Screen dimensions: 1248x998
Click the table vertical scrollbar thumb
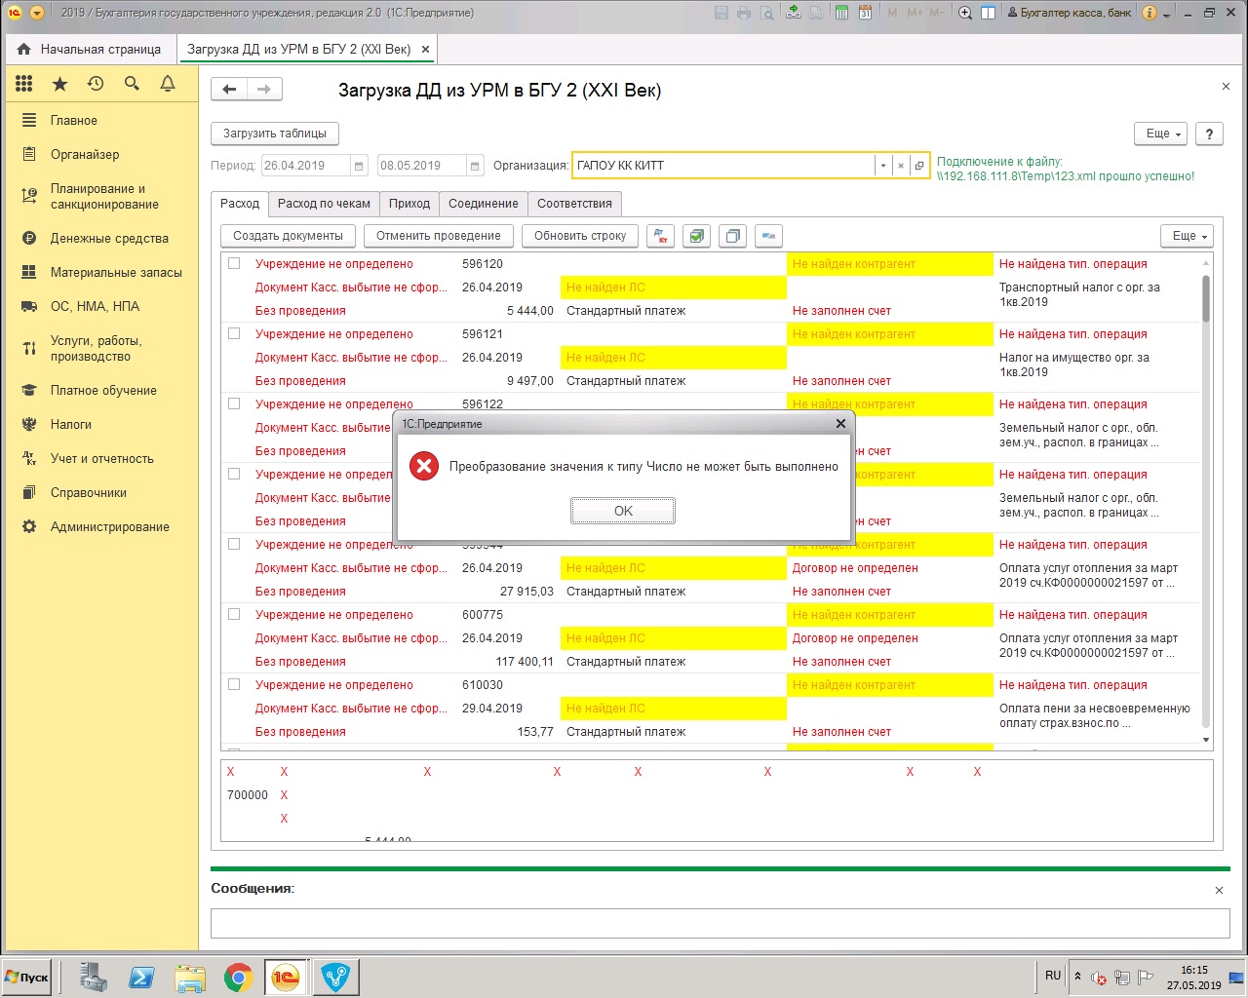(x=1206, y=298)
